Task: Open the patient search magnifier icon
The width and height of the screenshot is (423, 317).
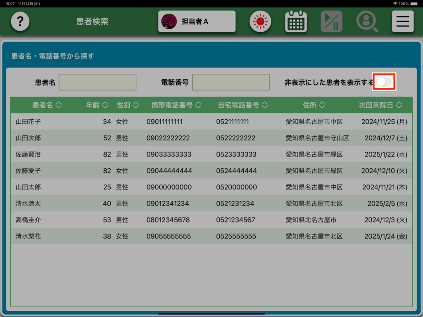Action: [367, 21]
